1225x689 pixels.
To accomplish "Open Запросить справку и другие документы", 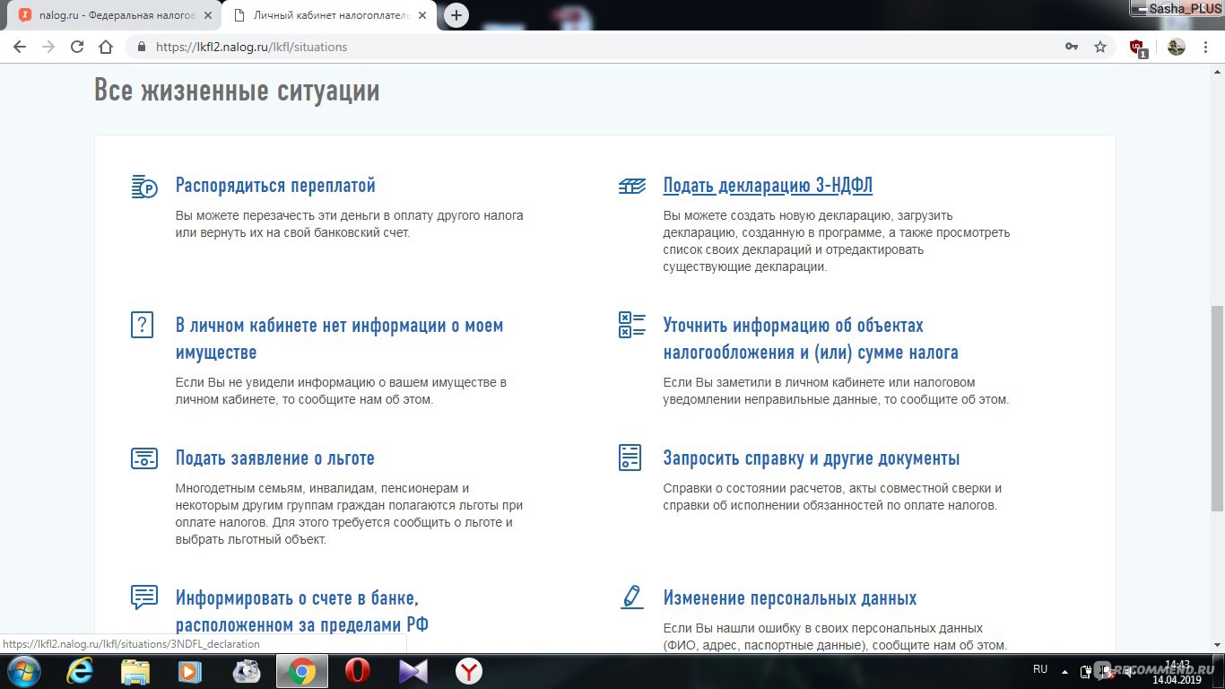I will click(812, 458).
